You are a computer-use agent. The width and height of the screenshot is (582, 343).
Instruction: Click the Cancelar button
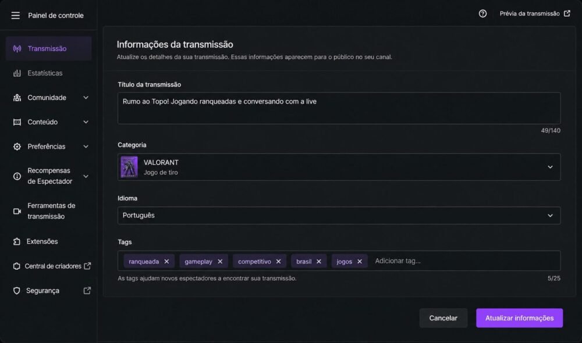[x=443, y=318]
